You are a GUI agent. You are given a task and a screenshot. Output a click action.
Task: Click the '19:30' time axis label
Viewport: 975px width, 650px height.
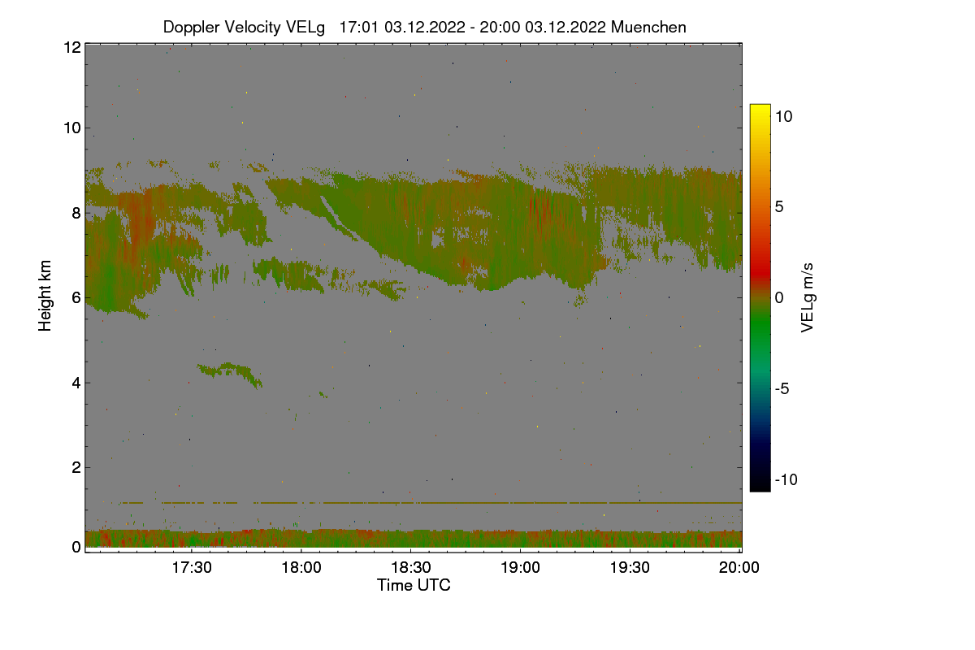[630, 567]
